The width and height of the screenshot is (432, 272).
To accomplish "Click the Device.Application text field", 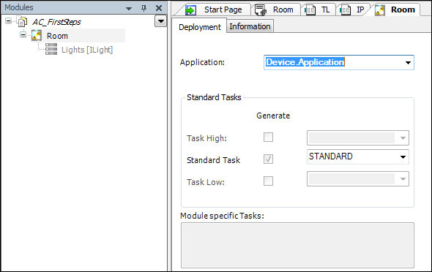I will pos(333,62).
